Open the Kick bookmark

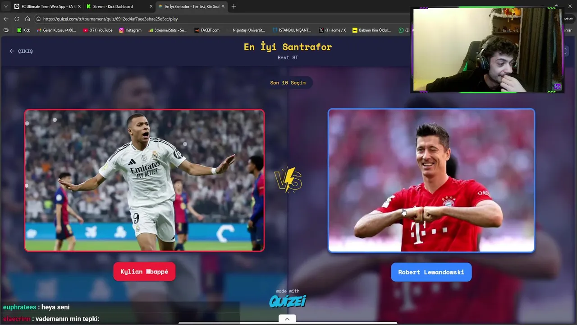[23, 30]
